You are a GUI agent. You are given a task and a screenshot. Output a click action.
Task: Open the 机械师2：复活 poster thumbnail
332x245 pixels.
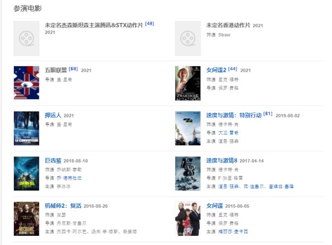[26, 219]
